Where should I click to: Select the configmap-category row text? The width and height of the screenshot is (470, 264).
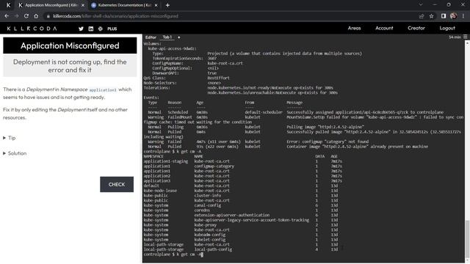214,166
